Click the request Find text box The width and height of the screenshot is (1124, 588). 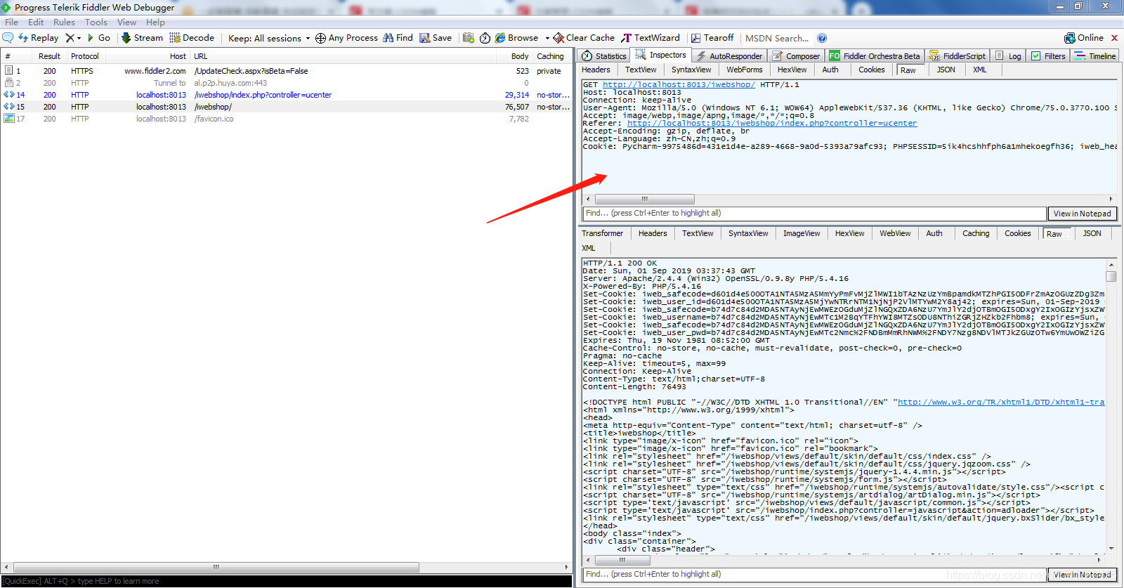click(x=814, y=214)
